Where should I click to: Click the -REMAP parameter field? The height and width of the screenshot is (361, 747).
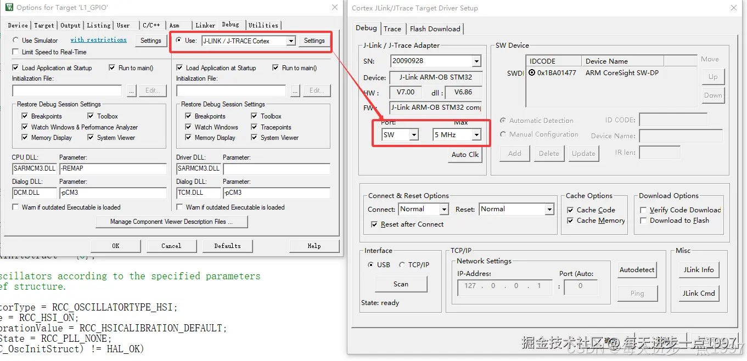(x=113, y=168)
